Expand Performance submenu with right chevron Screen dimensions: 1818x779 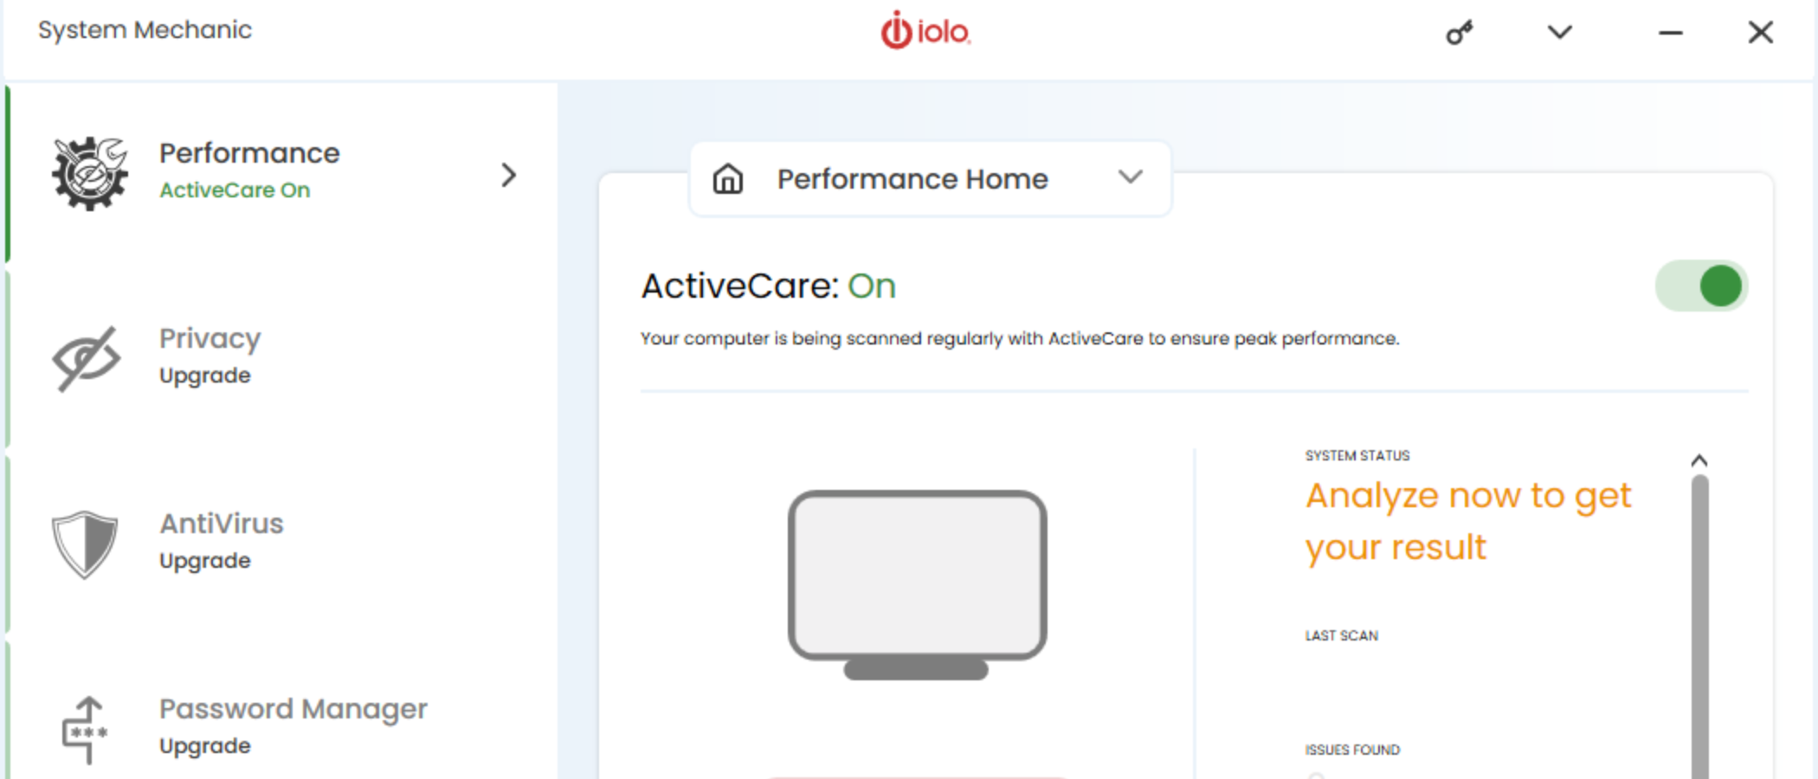coord(509,175)
